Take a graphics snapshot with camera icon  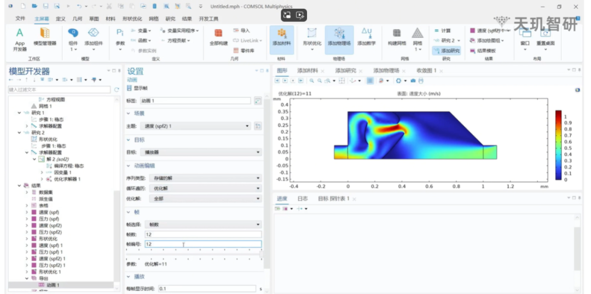point(413,80)
